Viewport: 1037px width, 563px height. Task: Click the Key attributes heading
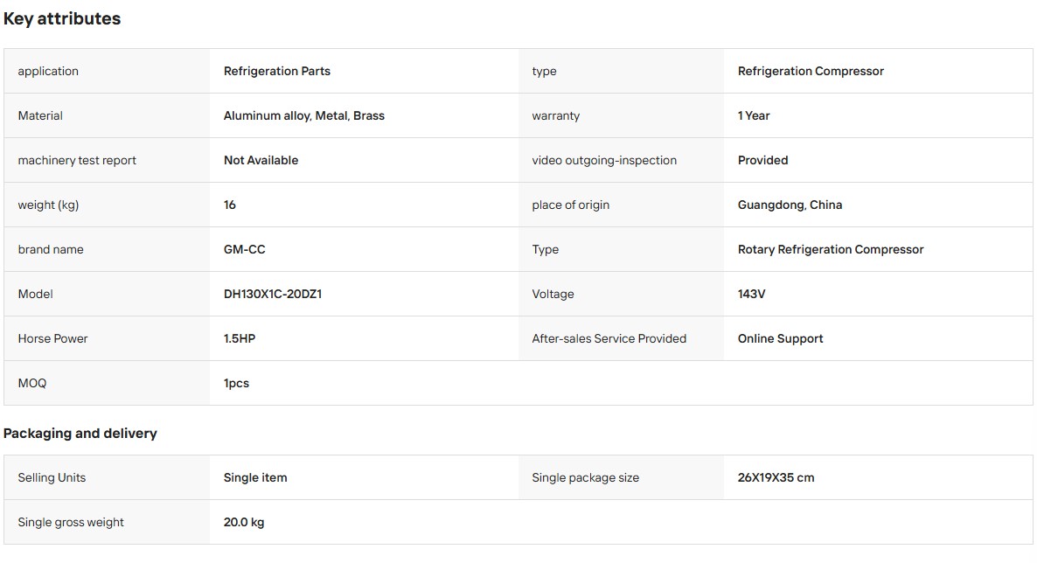point(62,18)
